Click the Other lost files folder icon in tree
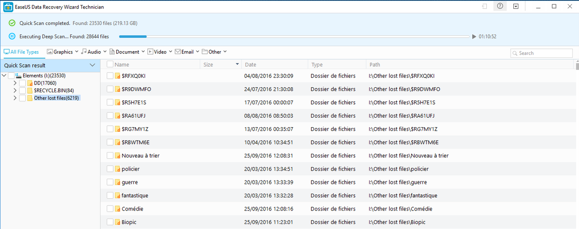The image size is (579, 229). [30, 98]
